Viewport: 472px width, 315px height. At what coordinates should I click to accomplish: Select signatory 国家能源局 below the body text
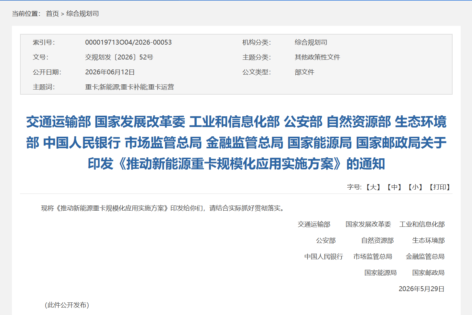380,273
